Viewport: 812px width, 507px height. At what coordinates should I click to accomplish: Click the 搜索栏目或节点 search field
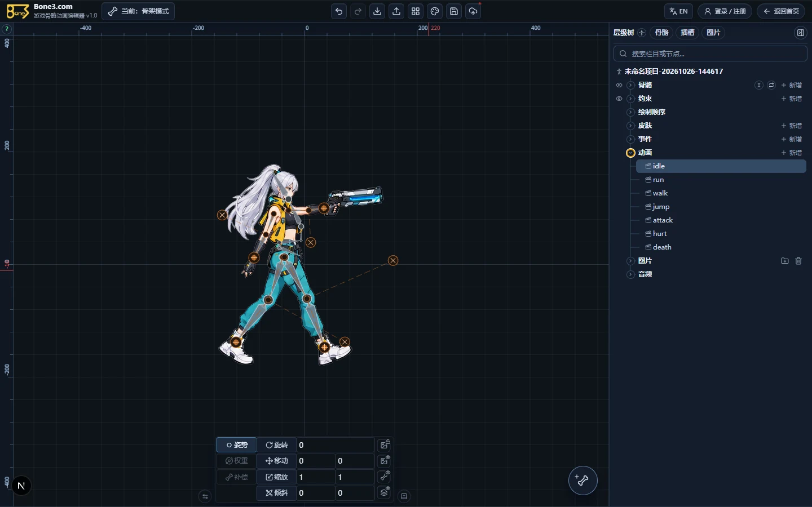click(x=710, y=54)
